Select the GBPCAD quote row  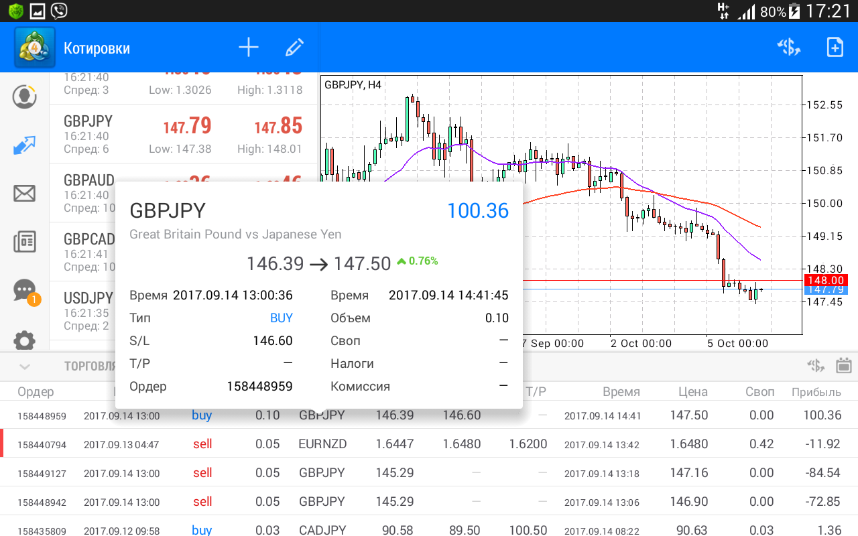tap(183, 252)
